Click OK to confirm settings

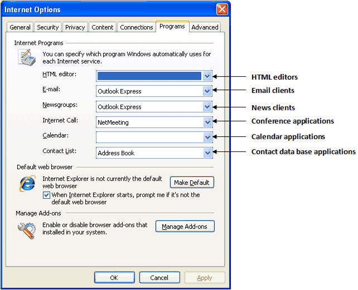114,278
